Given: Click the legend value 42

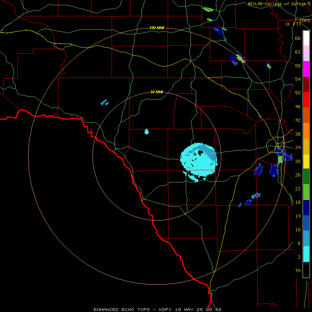Looking at the screenshot, I should point(298,120).
